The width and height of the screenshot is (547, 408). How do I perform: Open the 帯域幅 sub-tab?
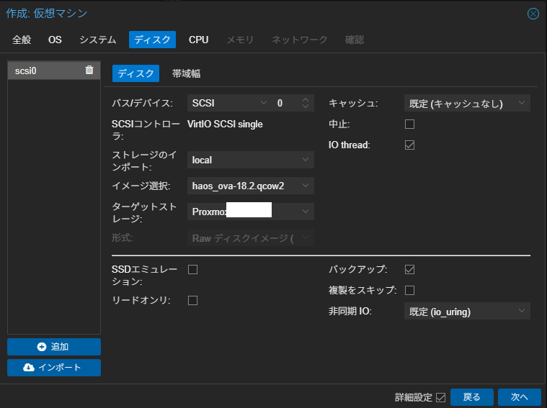coord(186,73)
